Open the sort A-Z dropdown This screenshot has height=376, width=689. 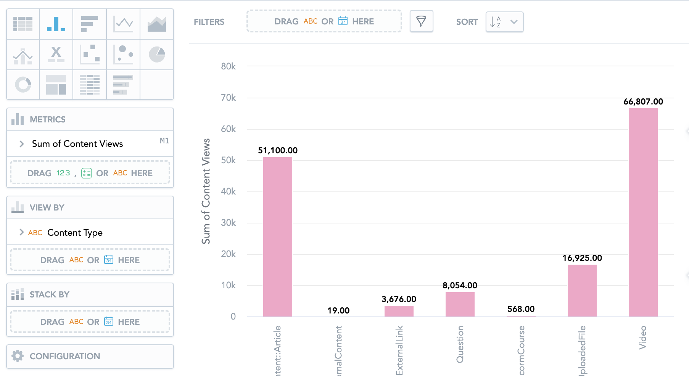[x=504, y=22]
